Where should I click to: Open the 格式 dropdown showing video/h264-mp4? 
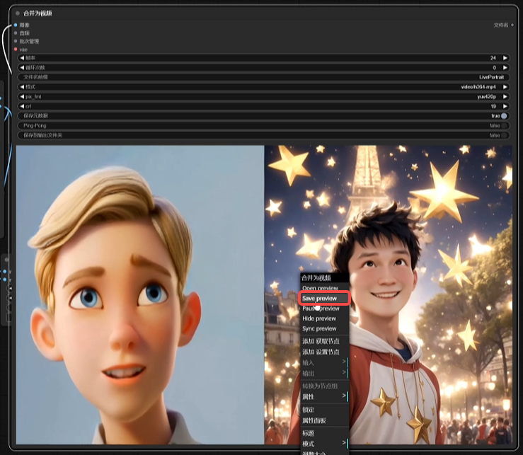point(263,87)
